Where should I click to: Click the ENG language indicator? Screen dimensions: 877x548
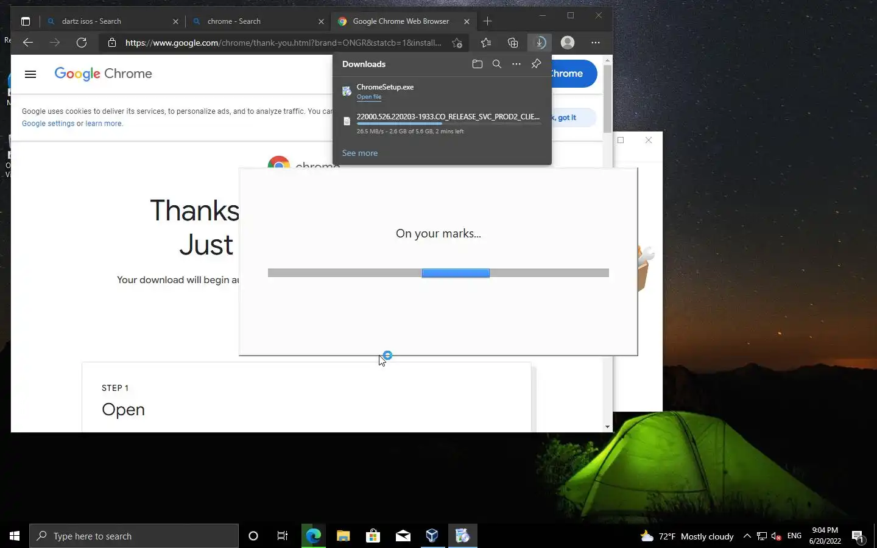(794, 536)
